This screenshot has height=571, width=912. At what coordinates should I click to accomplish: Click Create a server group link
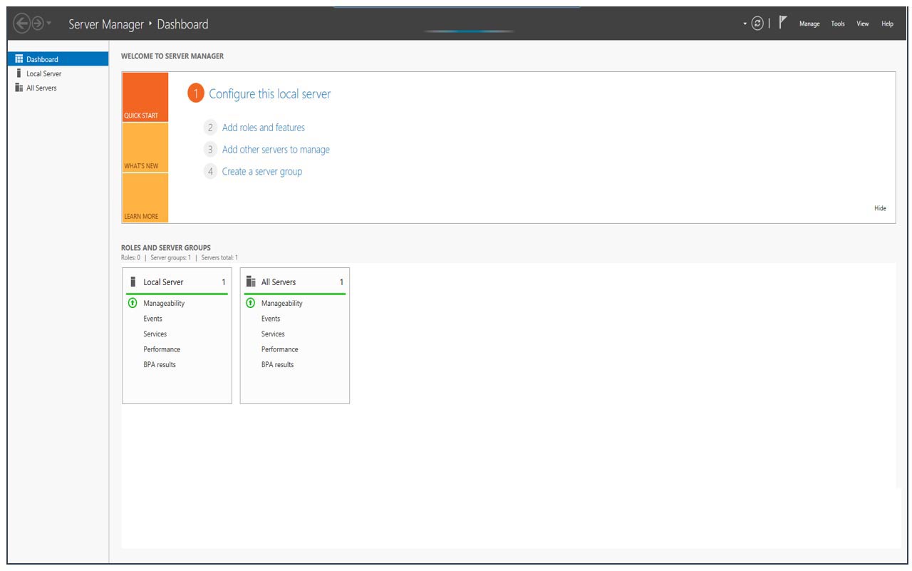click(262, 172)
